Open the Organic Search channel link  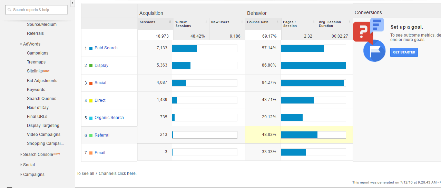coord(109,118)
